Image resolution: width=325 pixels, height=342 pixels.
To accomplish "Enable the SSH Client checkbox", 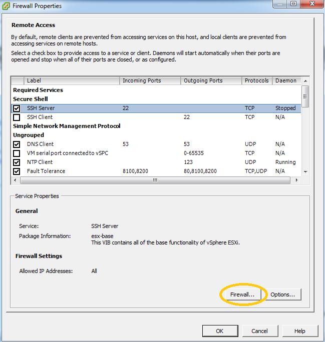I will 17,117.
